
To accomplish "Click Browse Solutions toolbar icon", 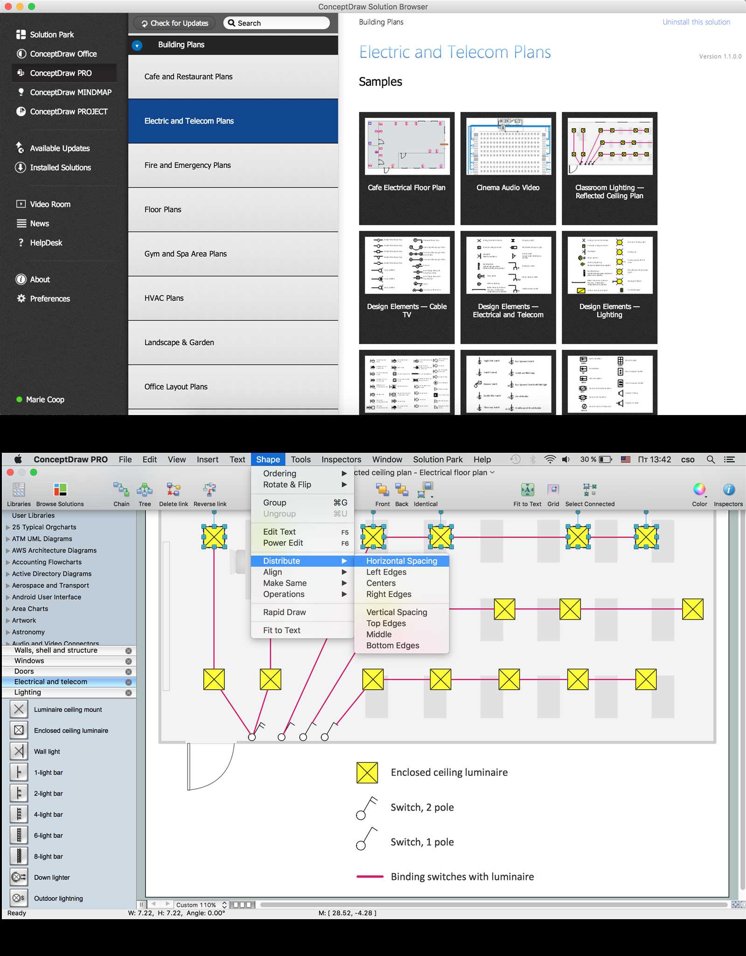I will click(x=60, y=490).
